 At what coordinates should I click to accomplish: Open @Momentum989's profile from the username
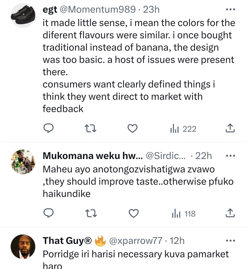pos(96,10)
